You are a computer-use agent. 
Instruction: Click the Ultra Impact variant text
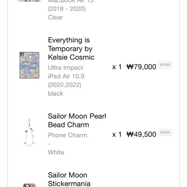65,68
